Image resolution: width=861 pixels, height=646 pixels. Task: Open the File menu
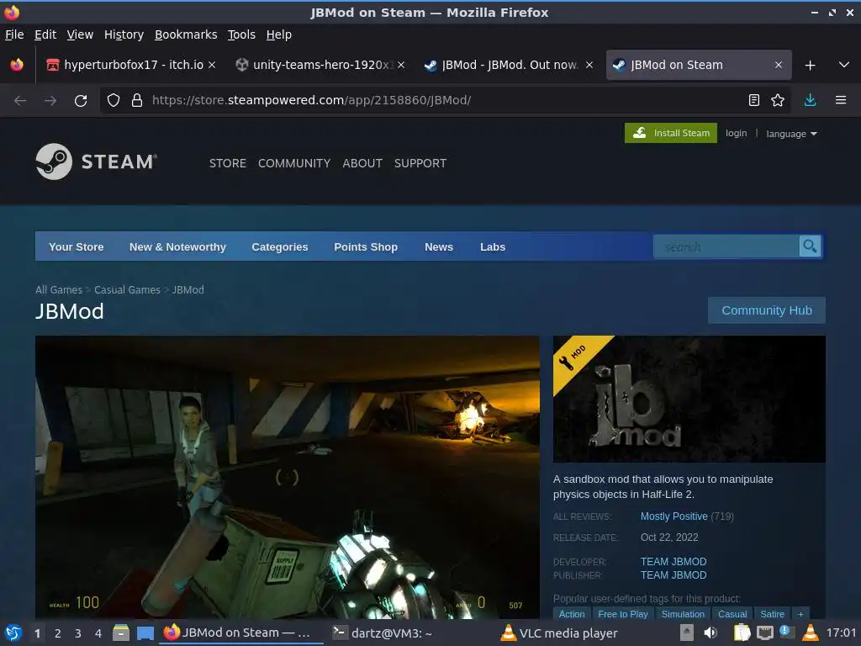pos(14,34)
